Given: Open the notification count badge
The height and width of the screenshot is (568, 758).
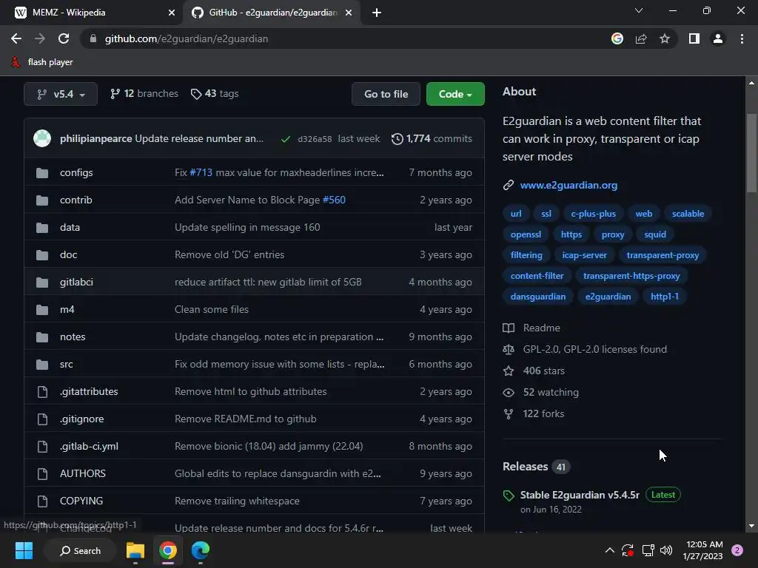Looking at the screenshot, I should point(737,550).
